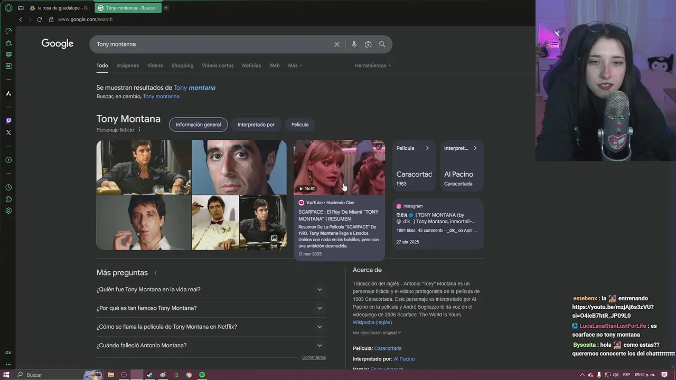676x380 pixels.
Task: Click the address bar URL
Action: [85, 20]
